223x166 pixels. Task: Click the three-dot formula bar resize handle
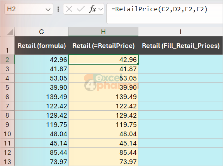tap(58, 9)
